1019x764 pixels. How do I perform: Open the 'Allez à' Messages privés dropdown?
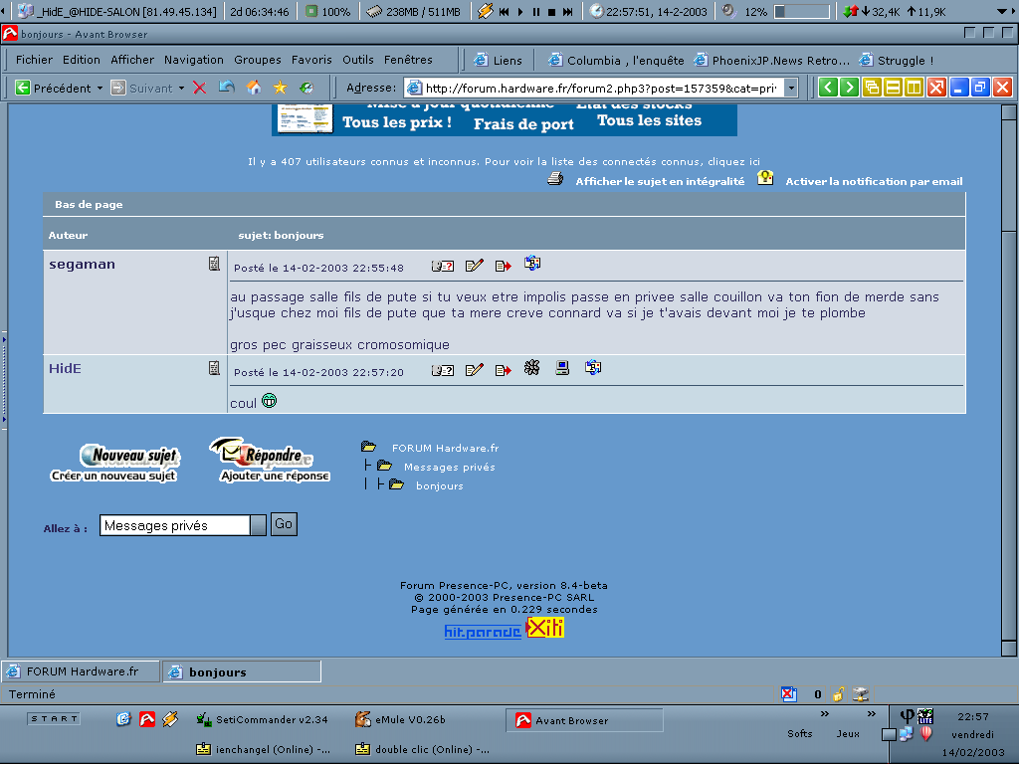click(258, 523)
